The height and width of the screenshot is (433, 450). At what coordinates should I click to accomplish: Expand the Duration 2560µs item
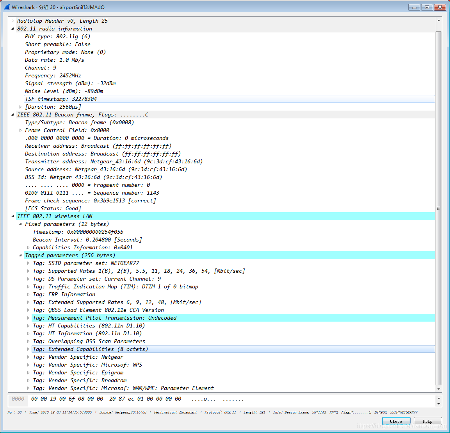click(x=20, y=107)
